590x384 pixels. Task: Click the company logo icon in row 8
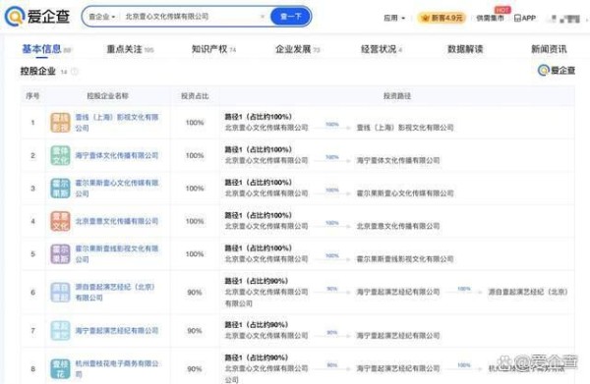[x=60, y=369]
